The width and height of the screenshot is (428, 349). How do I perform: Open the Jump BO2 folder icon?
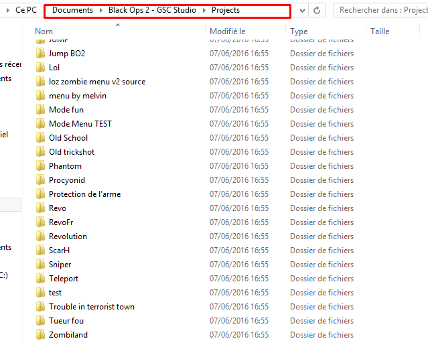[40, 53]
